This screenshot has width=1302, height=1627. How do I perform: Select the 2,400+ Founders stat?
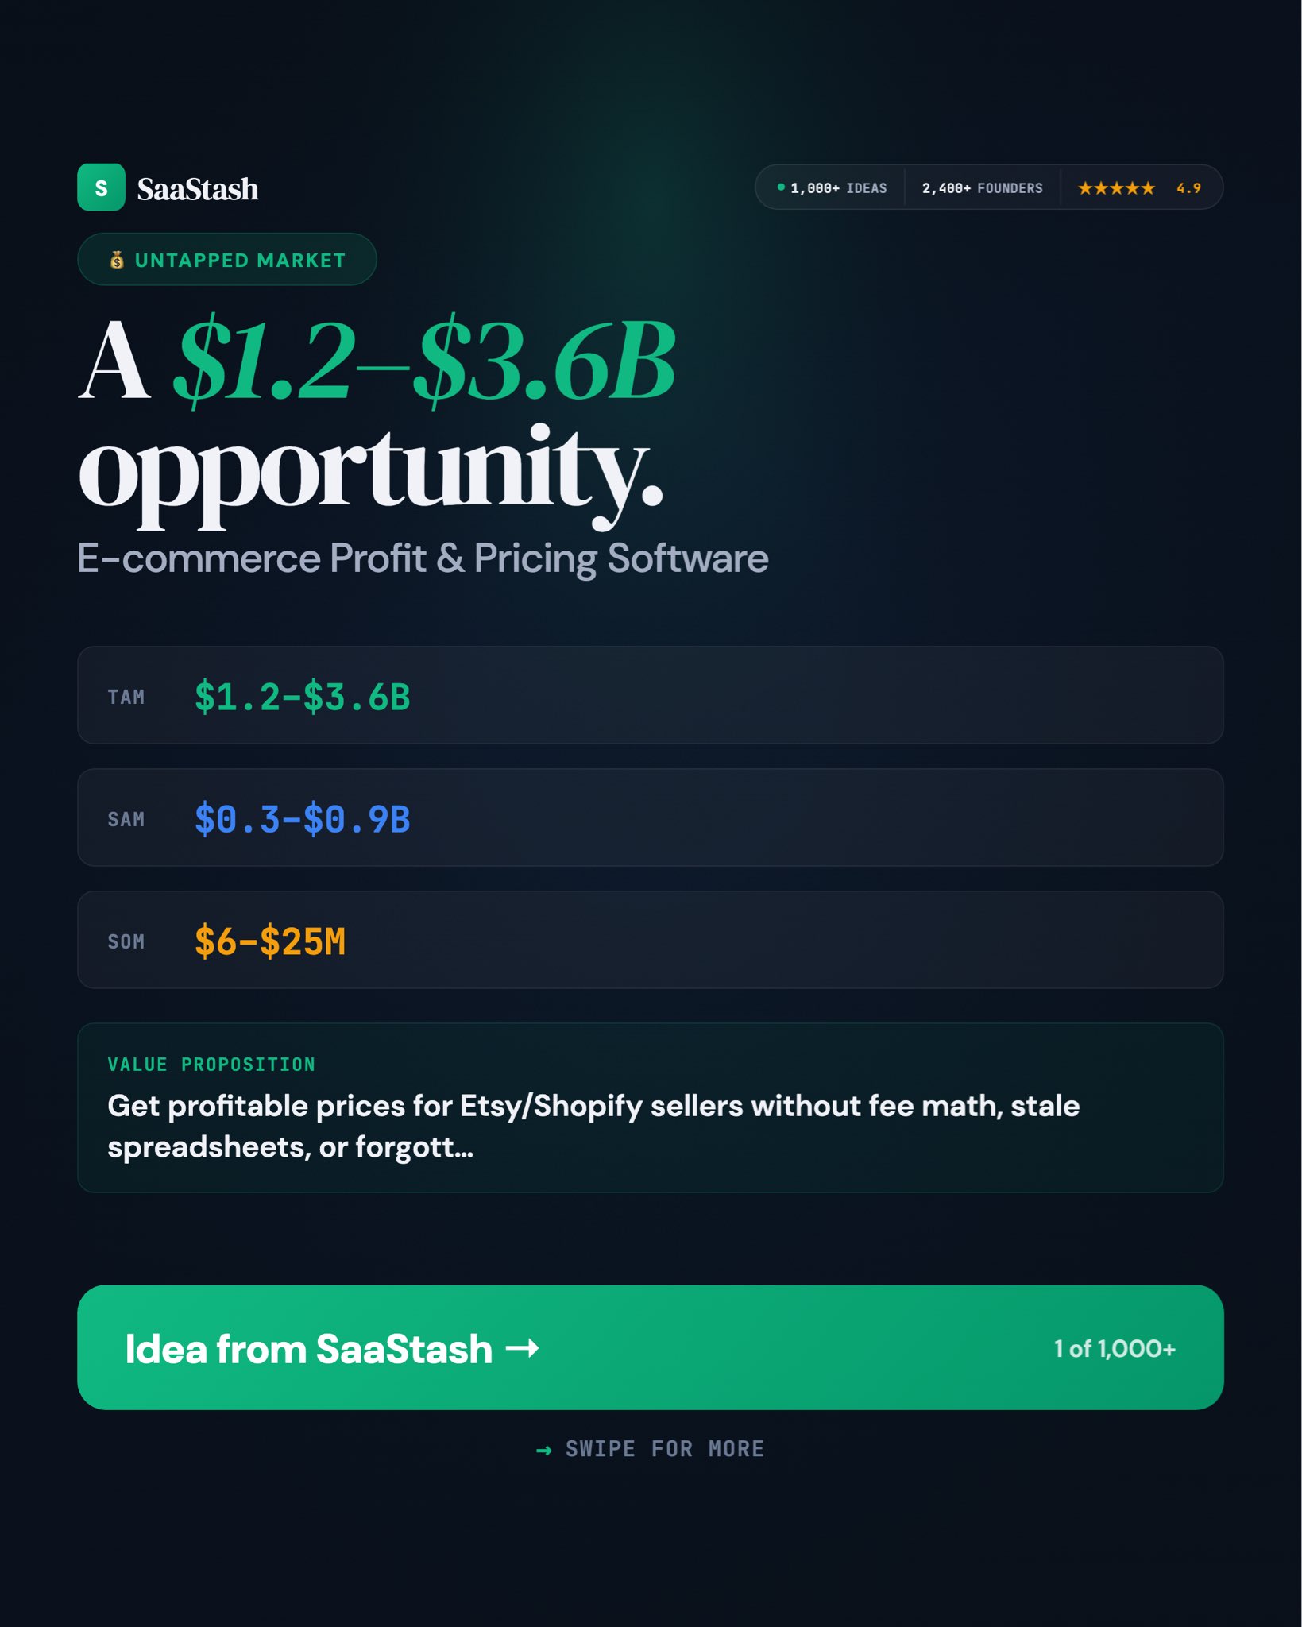pyautogui.click(x=982, y=188)
